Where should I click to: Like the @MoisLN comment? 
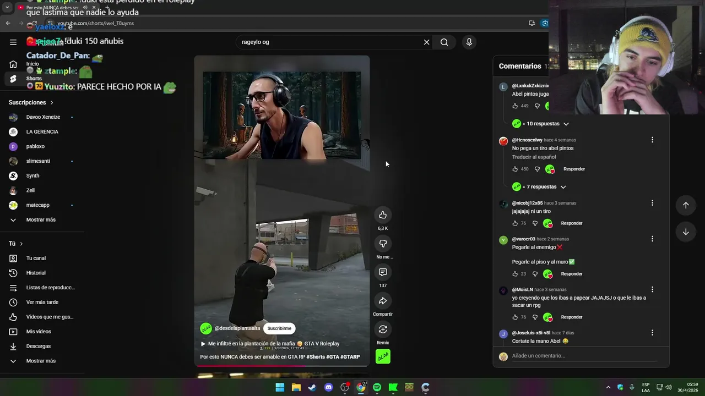515,317
